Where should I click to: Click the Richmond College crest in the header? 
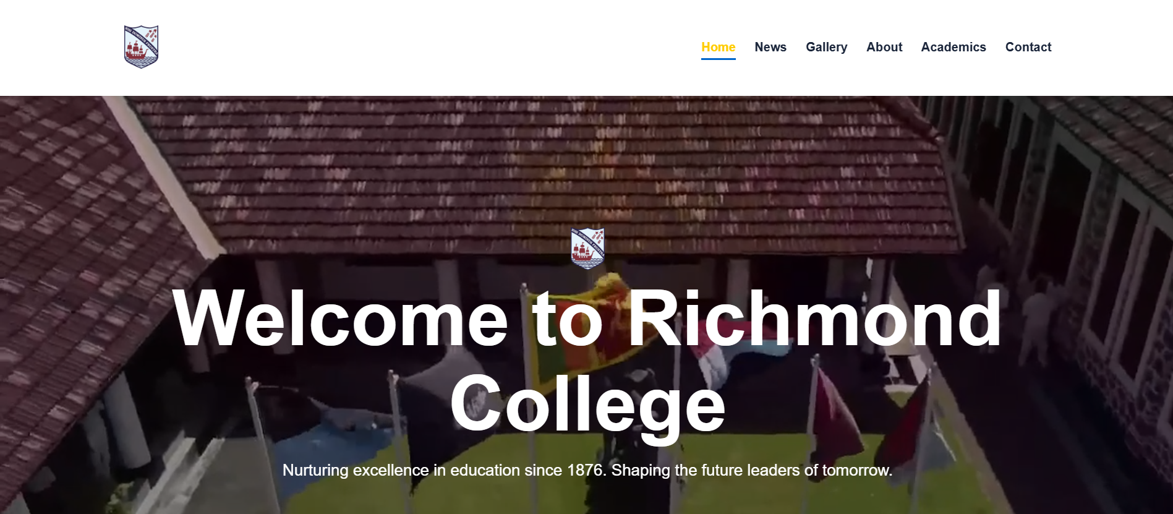tap(141, 47)
